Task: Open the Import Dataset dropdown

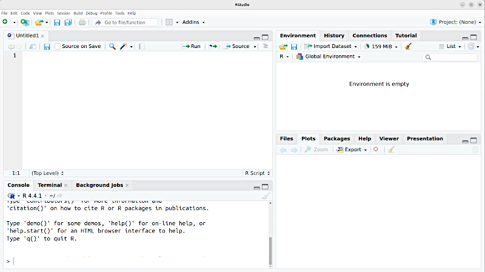Action: pos(331,46)
